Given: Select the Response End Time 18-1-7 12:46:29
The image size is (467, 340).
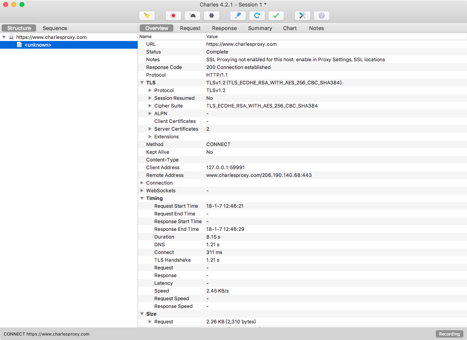Looking at the screenshot, I should click(x=225, y=229).
